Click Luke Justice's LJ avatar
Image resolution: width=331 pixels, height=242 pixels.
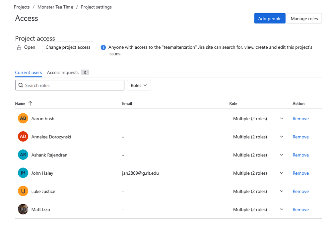(x=23, y=191)
